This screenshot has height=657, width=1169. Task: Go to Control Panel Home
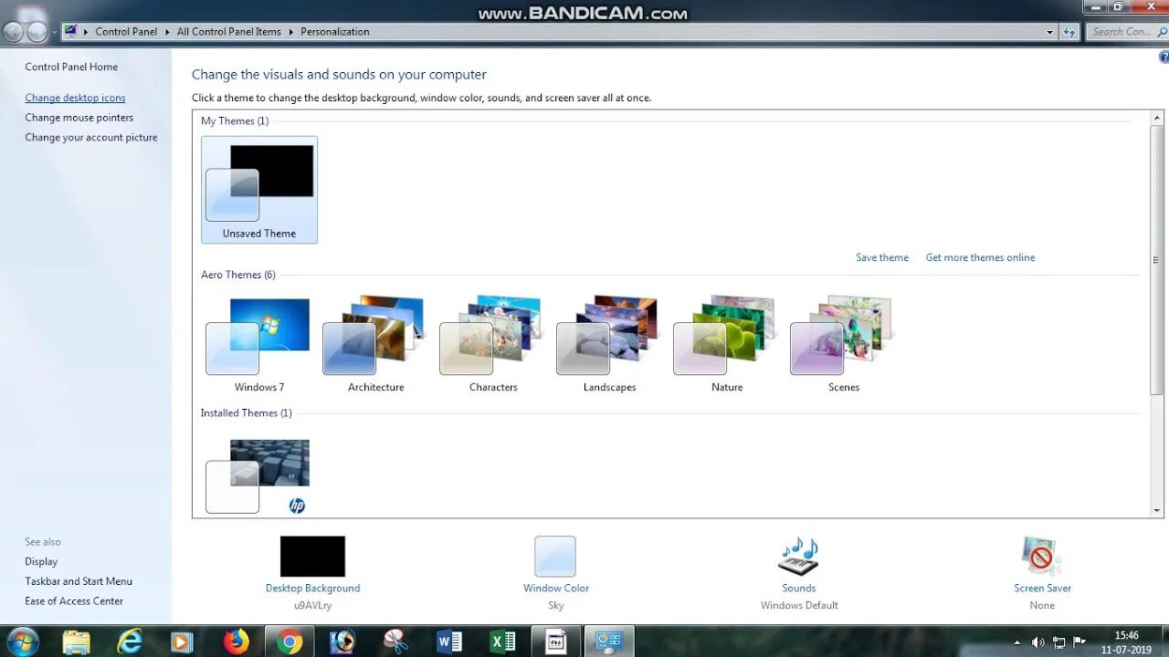click(x=71, y=67)
